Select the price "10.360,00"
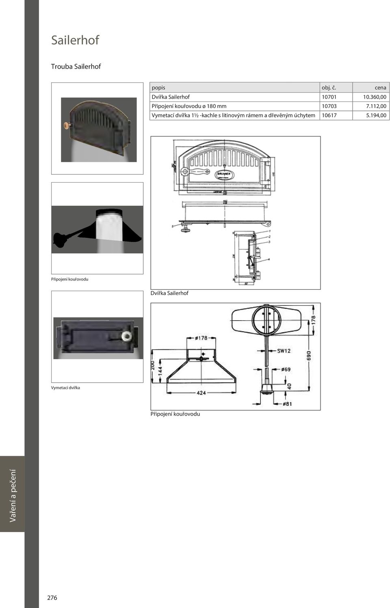The height and width of the screenshot is (608, 390). pos(375,97)
